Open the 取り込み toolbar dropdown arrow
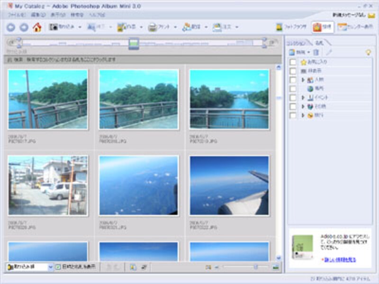The height and width of the screenshot is (284, 379). pos(80,27)
